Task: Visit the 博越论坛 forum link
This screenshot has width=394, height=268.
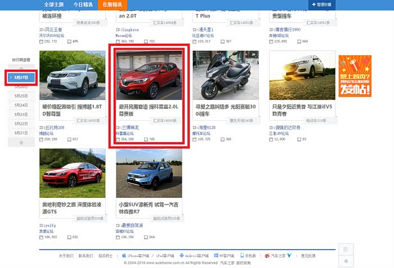Action: point(46,133)
